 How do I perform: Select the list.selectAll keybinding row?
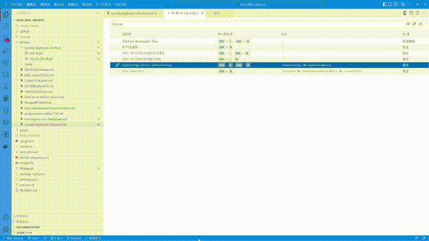tap(269, 71)
